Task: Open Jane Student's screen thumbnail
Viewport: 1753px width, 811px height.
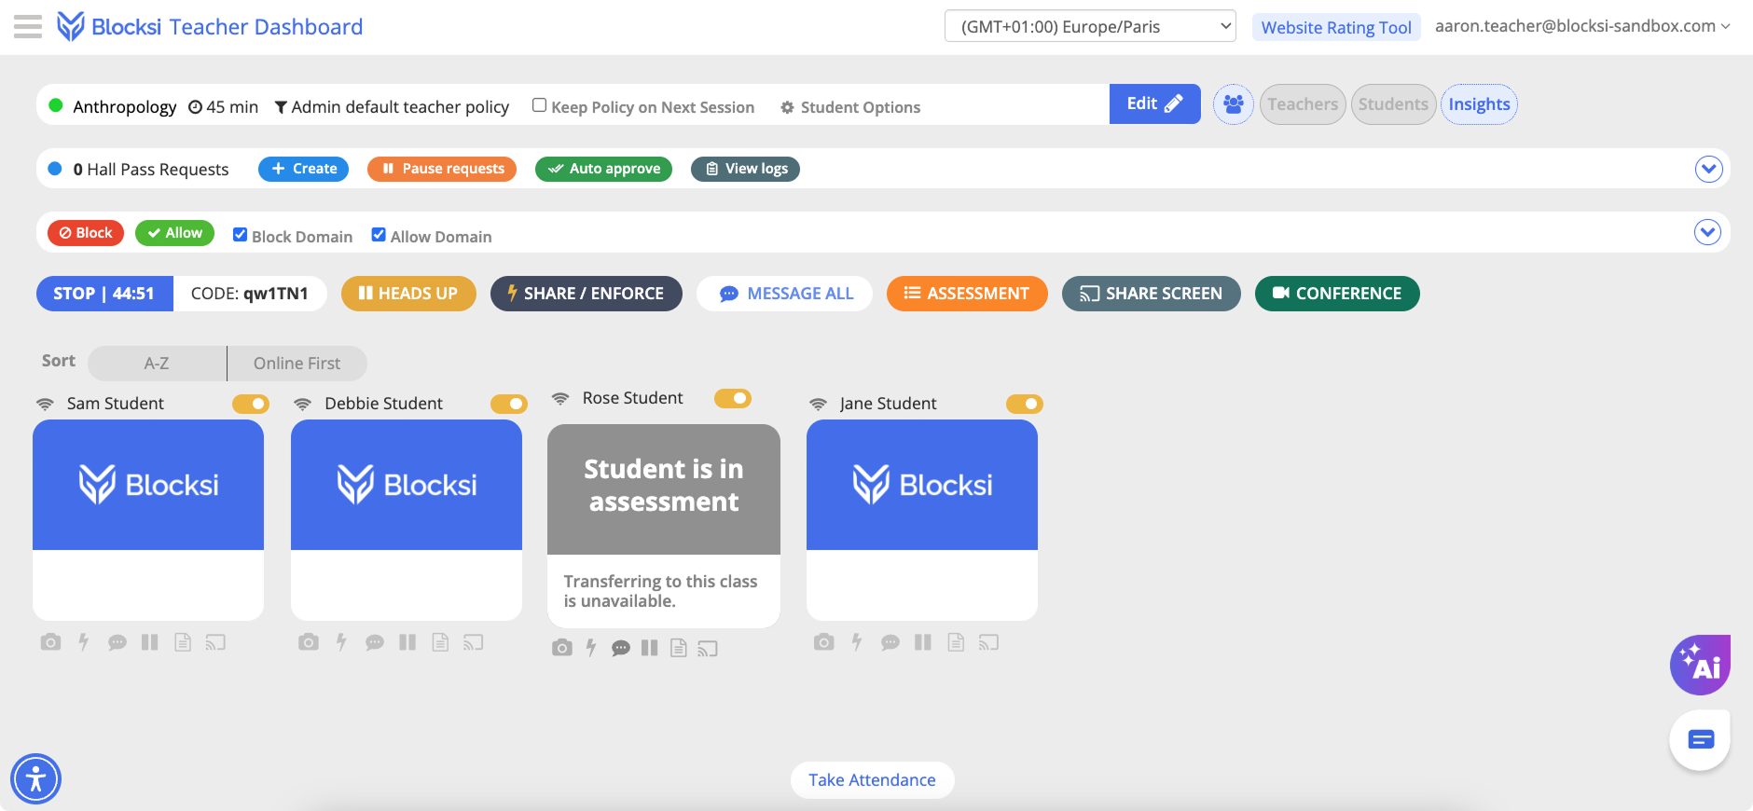Action: [x=922, y=485]
